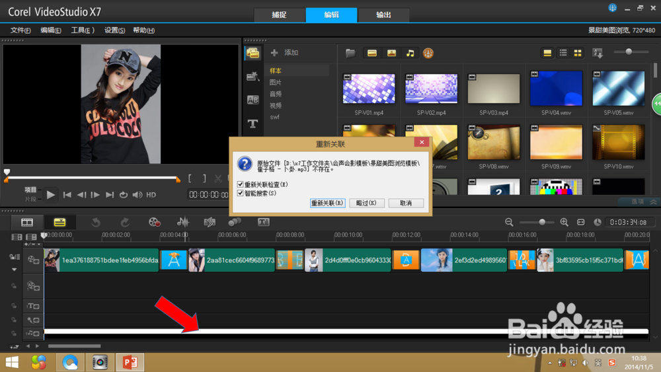Click the 取消 button in dialog
Viewport: 661px width, 372px height.
pyautogui.click(x=406, y=203)
